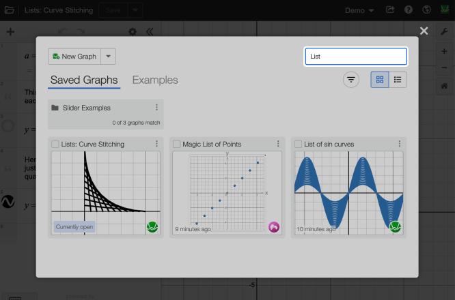This screenshot has height=300, width=455.
Task: Switch to grid view layout
Action: 380,80
